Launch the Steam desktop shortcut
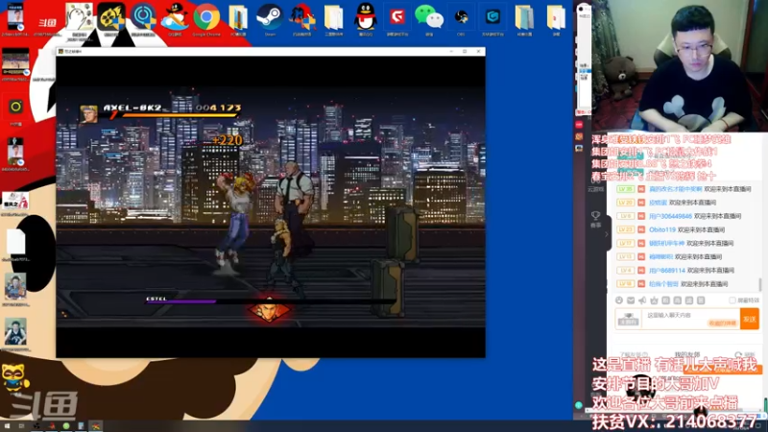Screen dimensions: 768x432 pyautogui.click(x=270, y=17)
